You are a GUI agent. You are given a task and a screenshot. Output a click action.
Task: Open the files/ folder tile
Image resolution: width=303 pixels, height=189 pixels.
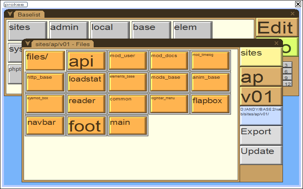click(x=45, y=60)
